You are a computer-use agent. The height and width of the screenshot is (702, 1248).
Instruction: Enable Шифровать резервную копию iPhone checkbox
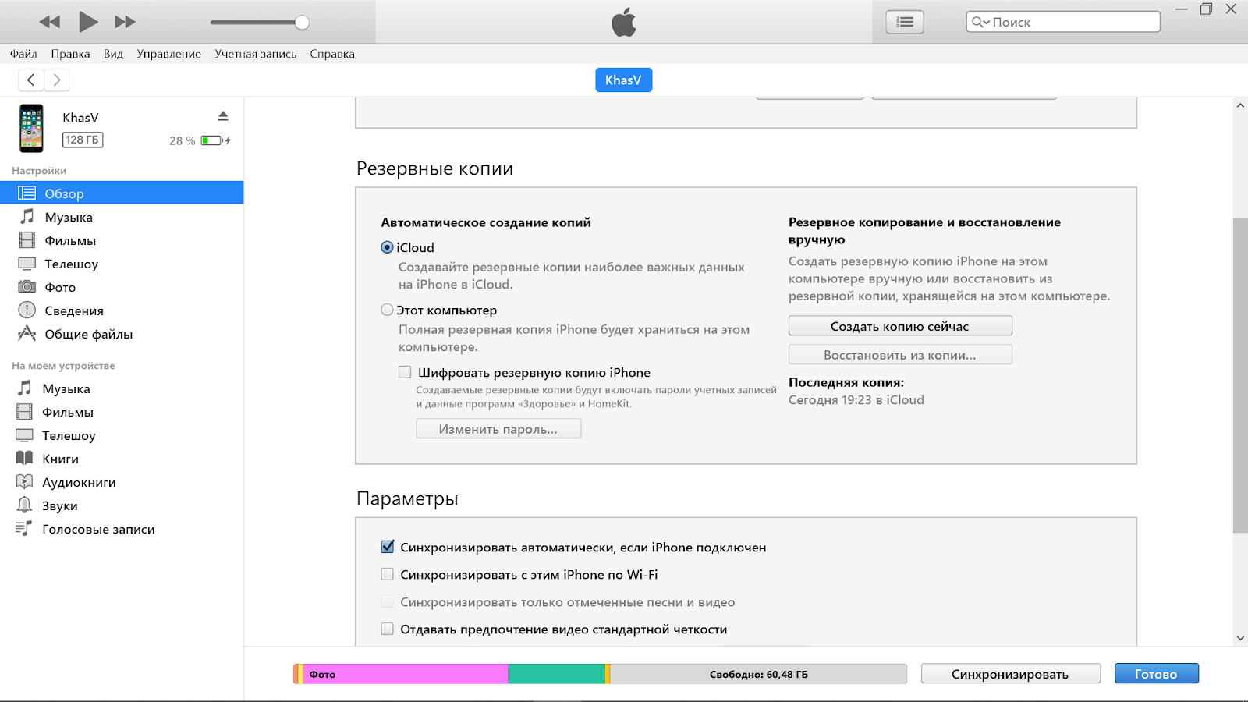(x=405, y=372)
